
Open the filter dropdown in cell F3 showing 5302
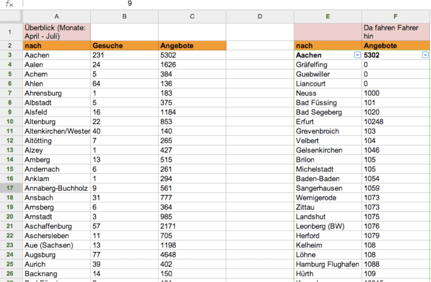pos(425,55)
